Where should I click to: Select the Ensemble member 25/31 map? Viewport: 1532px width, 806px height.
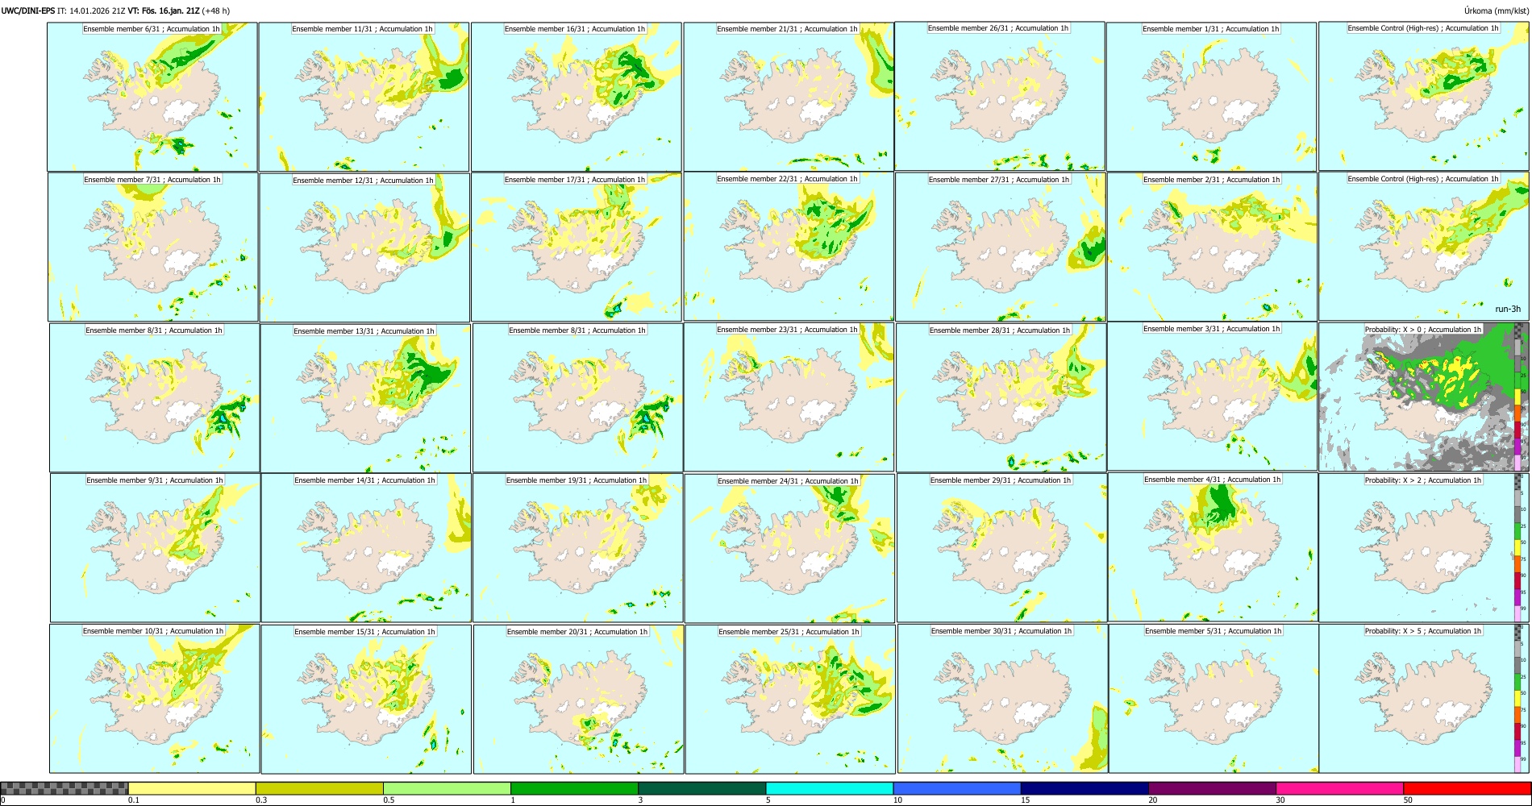[x=790, y=699]
